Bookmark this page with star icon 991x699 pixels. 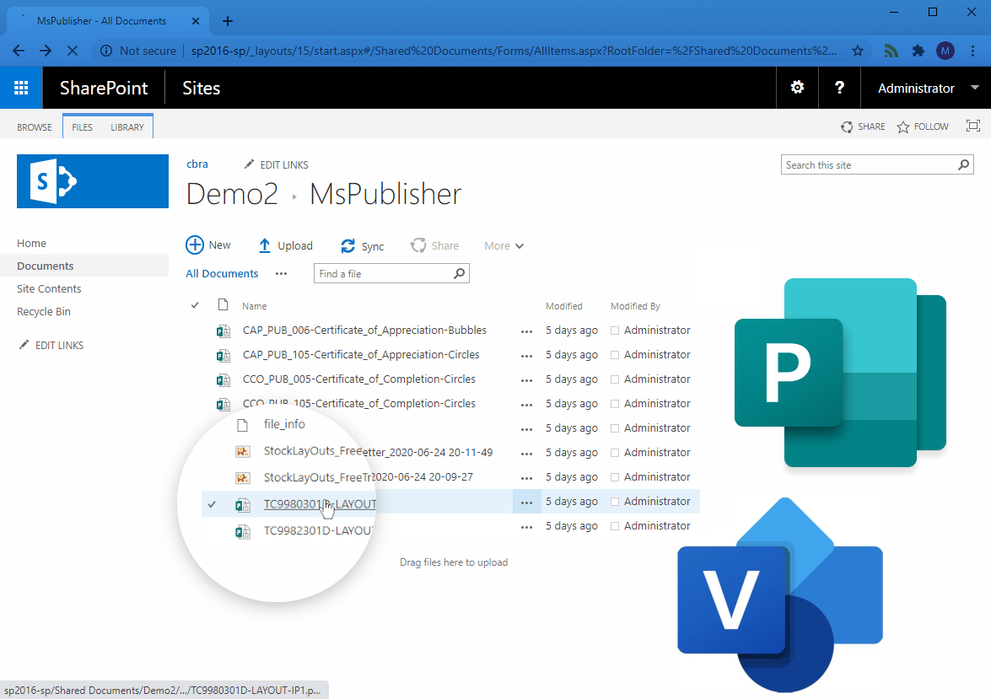(x=858, y=51)
